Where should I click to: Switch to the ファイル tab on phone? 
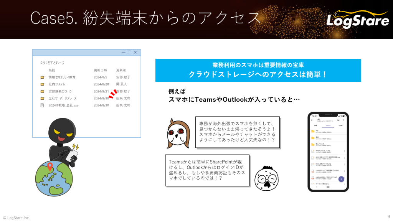[x=328, y=125]
